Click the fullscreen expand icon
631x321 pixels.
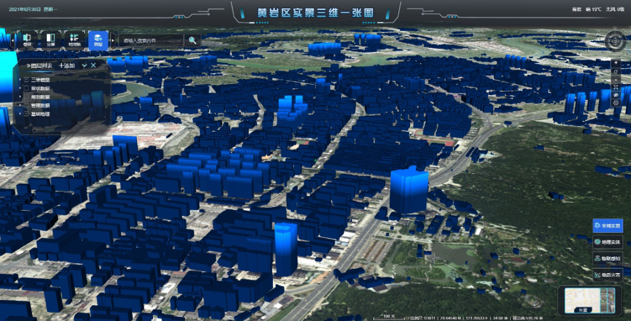[616, 86]
